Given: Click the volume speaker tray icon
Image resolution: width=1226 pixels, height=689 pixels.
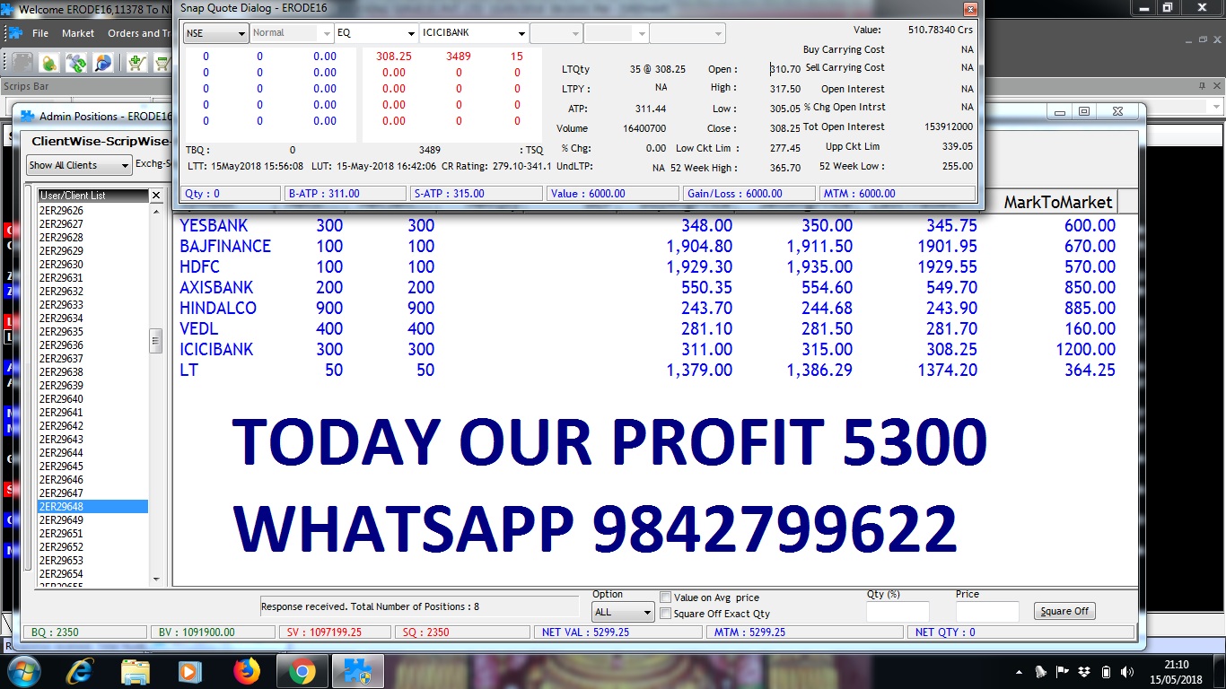Looking at the screenshot, I should (x=1128, y=671).
